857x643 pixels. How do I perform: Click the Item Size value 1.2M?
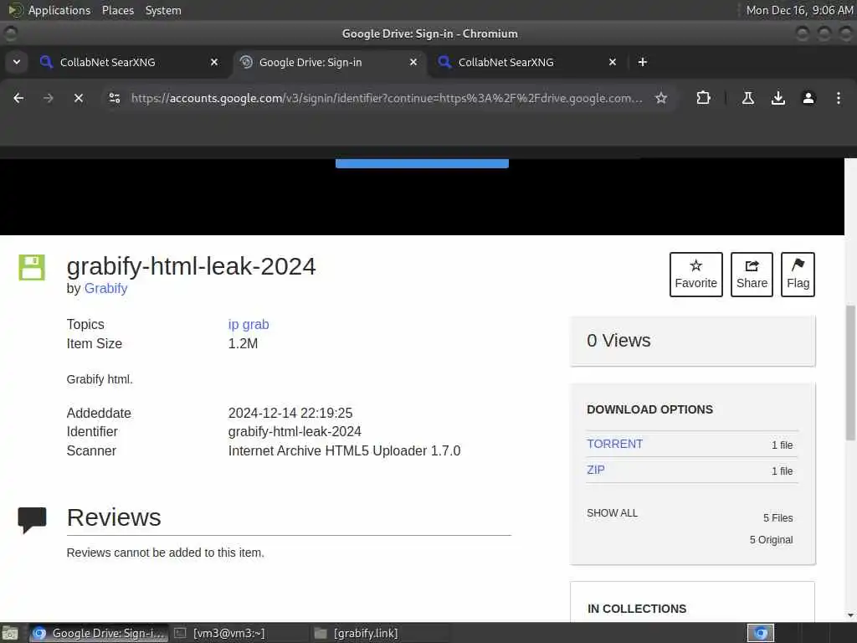[x=243, y=343]
